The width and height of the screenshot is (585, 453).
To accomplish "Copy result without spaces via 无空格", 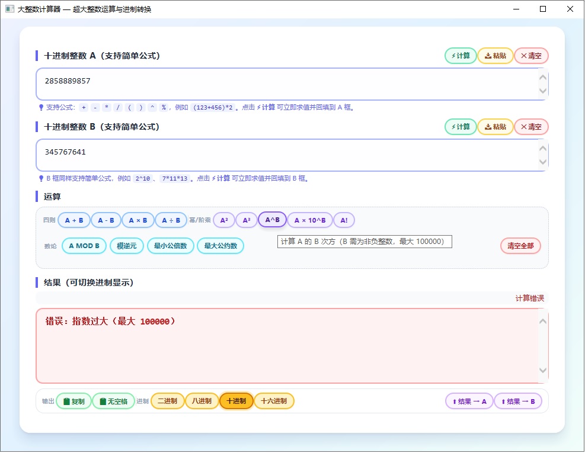I will pos(114,401).
